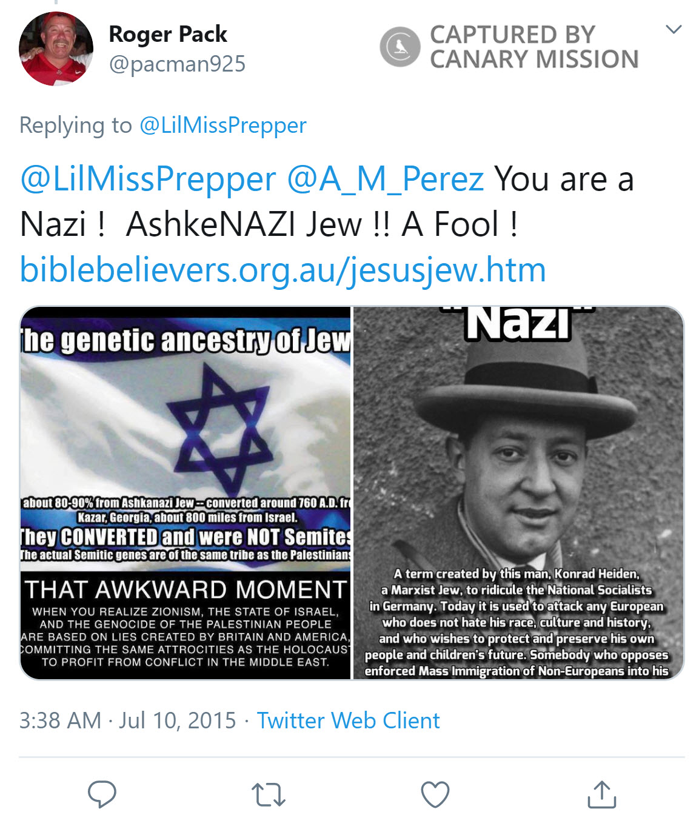Open the flag image on the left
The image size is (699, 829).
point(186,492)
